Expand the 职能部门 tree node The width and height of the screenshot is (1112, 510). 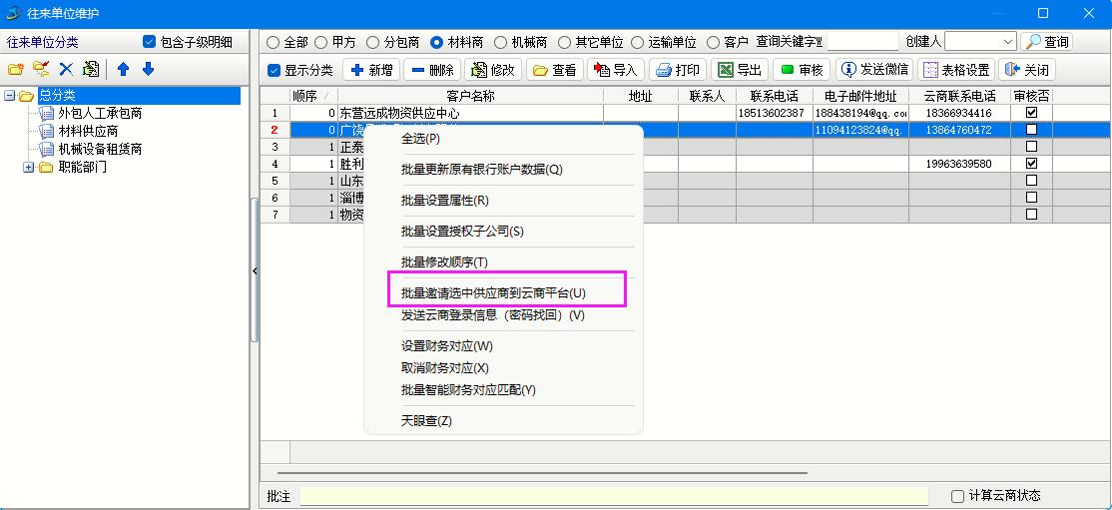click(28, 167)
